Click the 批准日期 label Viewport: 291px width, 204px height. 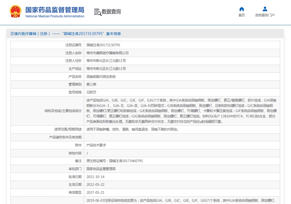point(75,177)
